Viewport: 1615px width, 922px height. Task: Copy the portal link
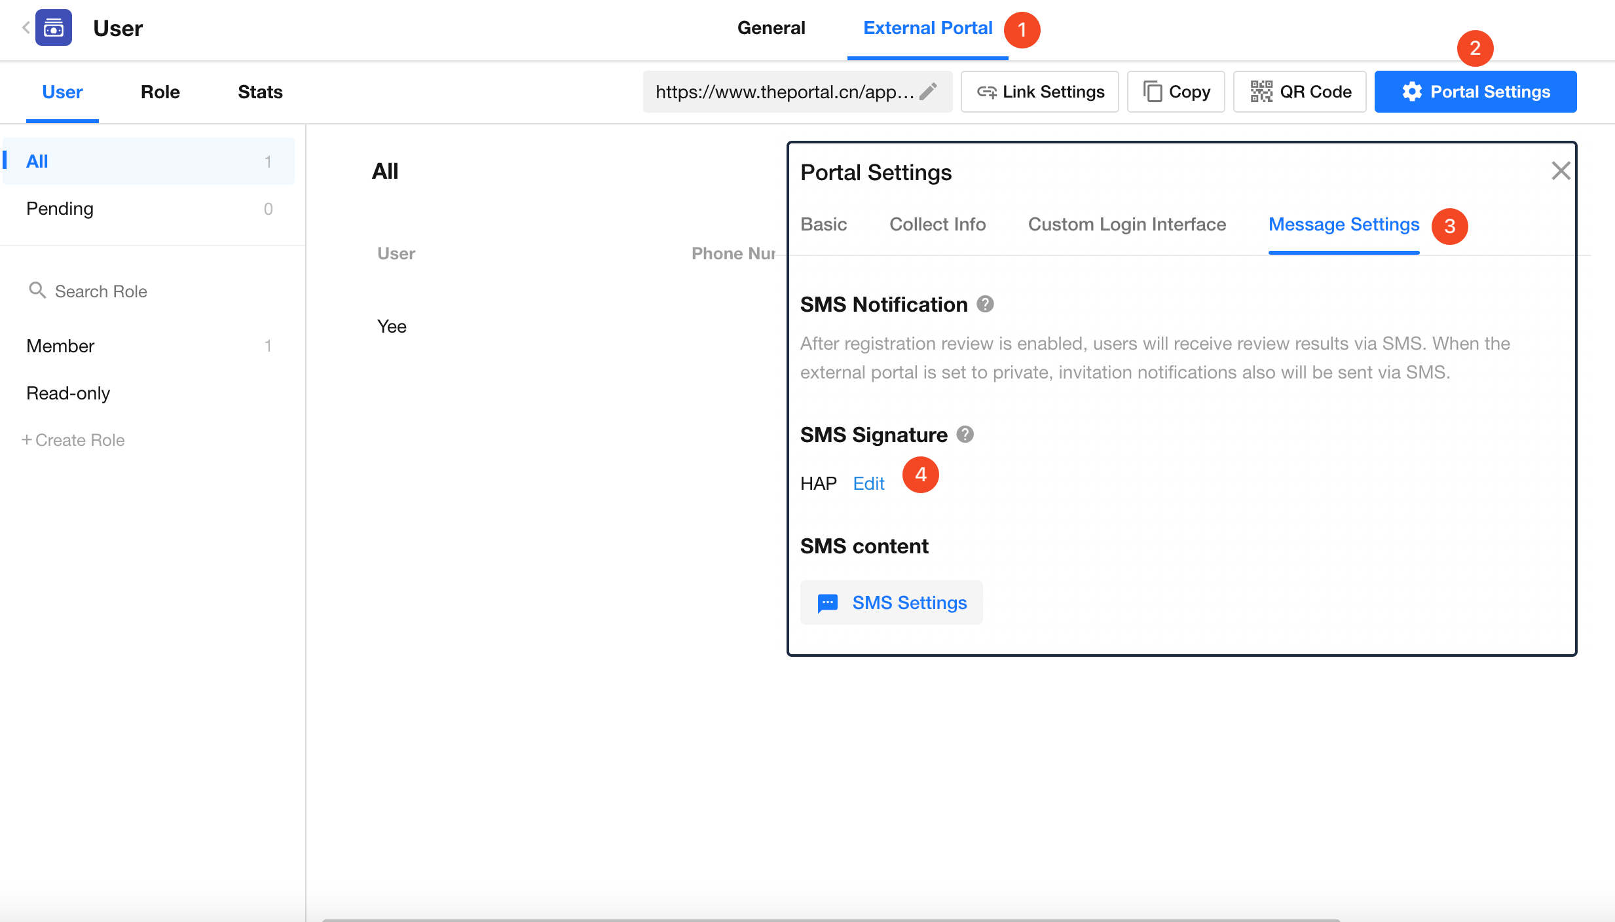click(x=1176, y=92)
